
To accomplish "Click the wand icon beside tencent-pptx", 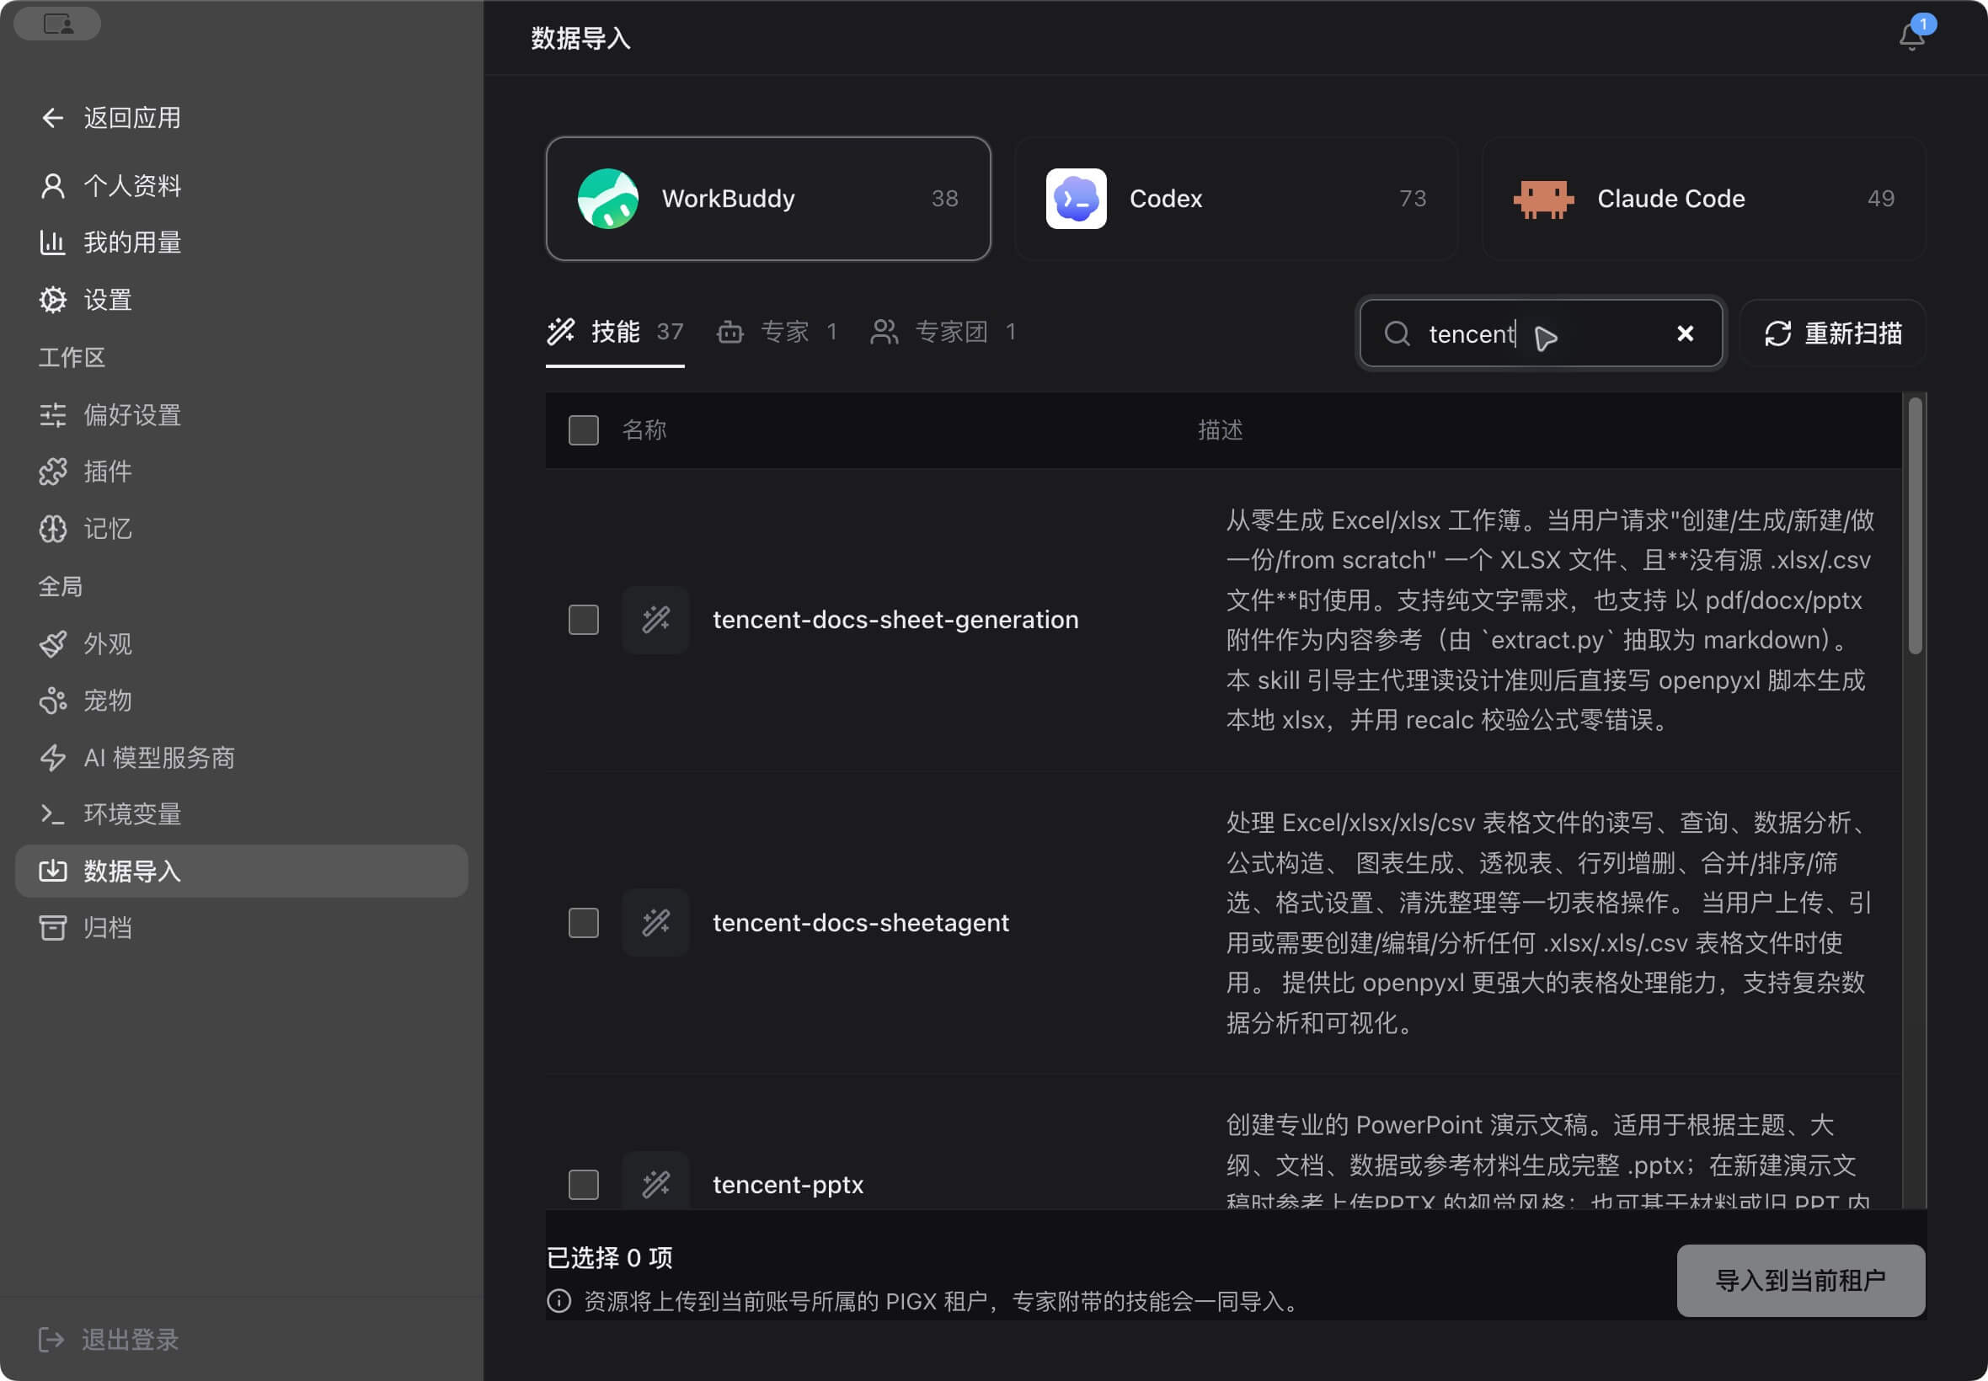I will tap(655, 1183).
